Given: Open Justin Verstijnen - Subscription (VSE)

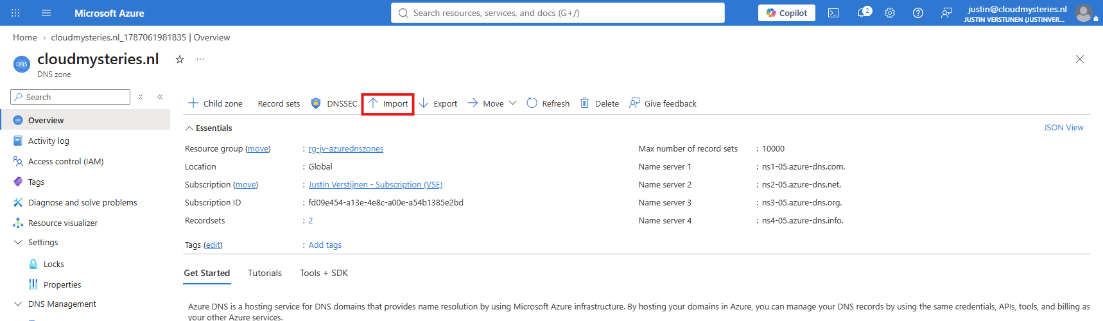Looking at the screenshot, I should (x=376, y=184).
